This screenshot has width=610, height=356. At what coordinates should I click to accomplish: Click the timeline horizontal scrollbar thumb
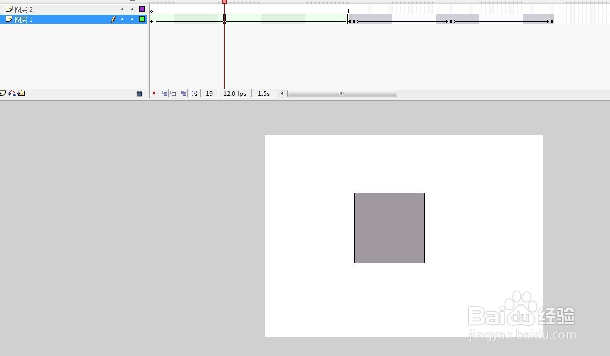click(342, 93)
